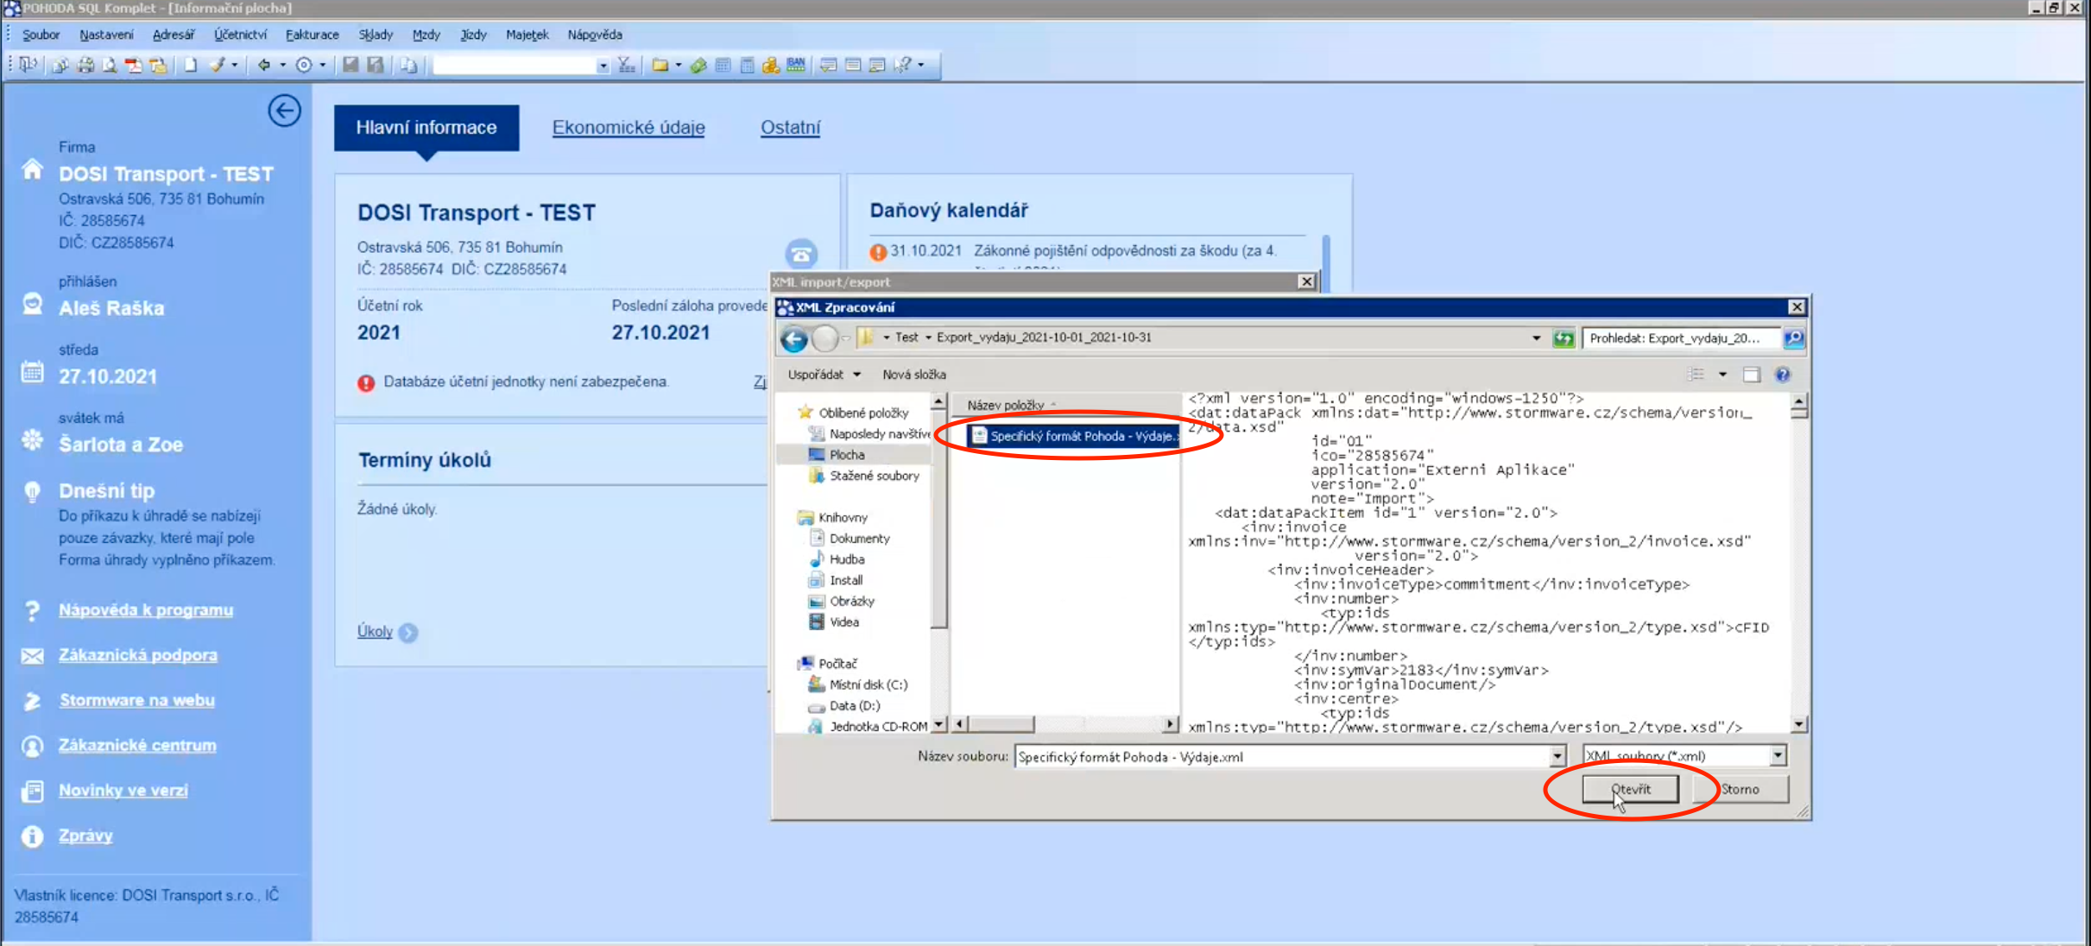
Task: Expand the green back arrow history dropdown
Action: click(x=282, y=65)
